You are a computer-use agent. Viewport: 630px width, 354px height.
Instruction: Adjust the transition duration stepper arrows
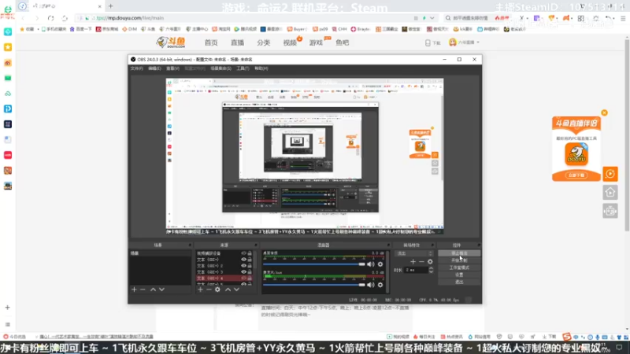tap(431, 271)
